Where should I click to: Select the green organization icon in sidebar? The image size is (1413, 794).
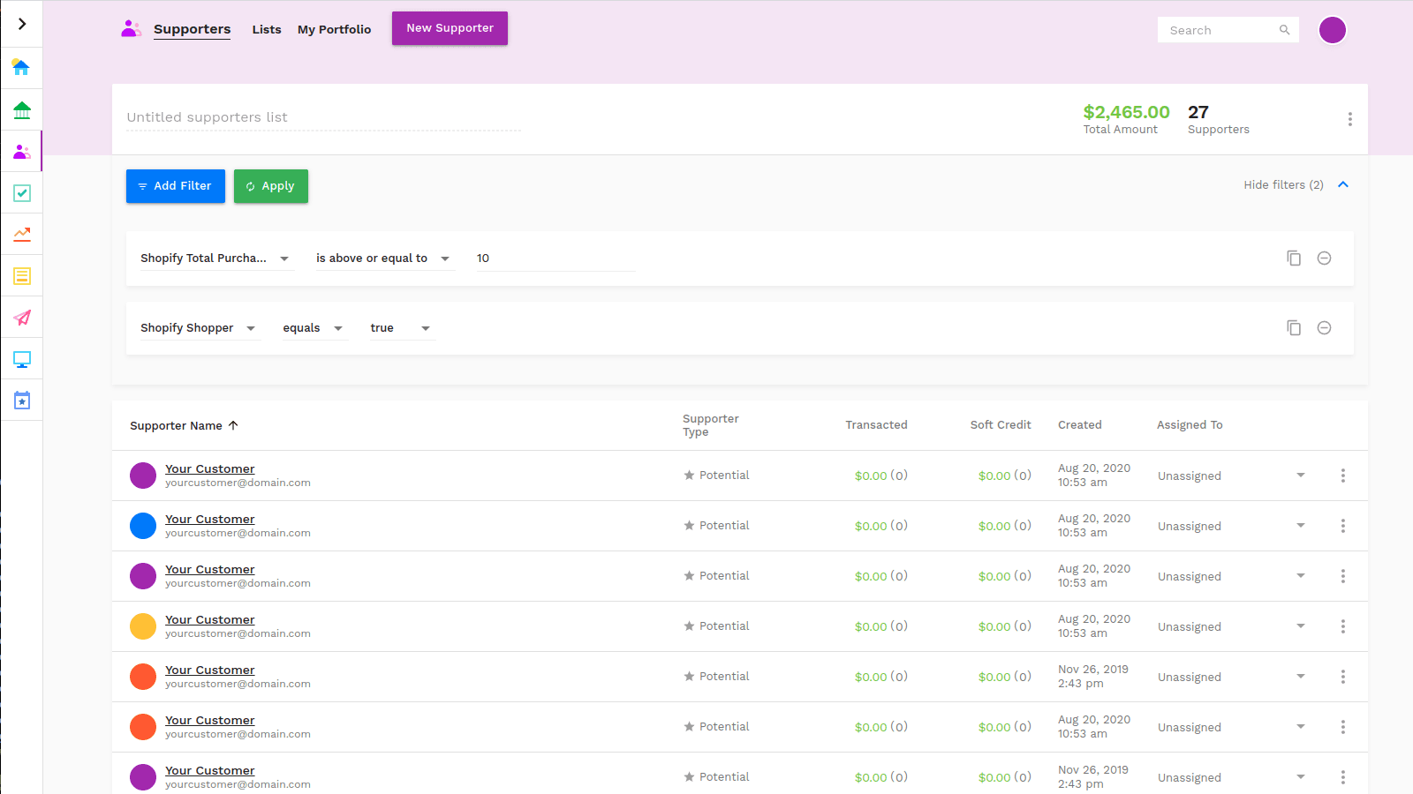[21, 109]
